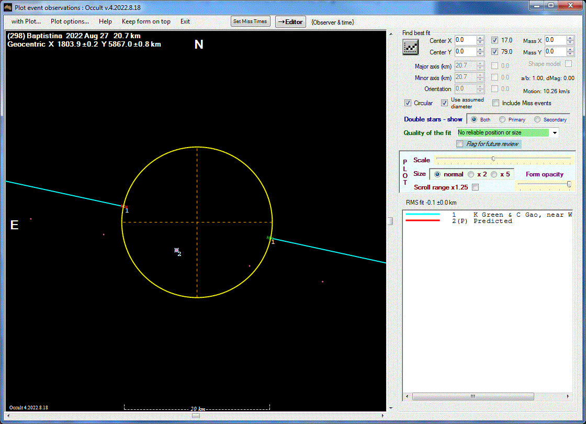The image size is (586, 424).
Task: Enable Scroll range x1.25 checkbox
Action: (476, 187)
